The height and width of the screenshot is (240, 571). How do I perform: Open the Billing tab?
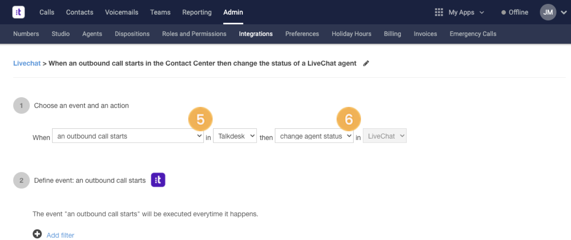(392, 34)
